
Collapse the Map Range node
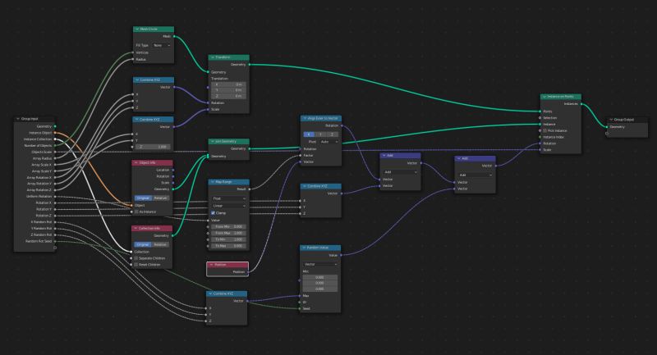(213, 182)
